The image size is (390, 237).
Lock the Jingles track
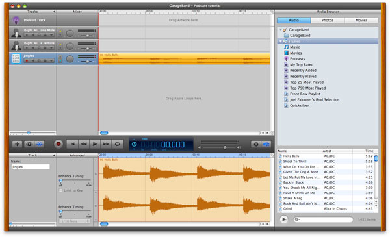(45, 60)
